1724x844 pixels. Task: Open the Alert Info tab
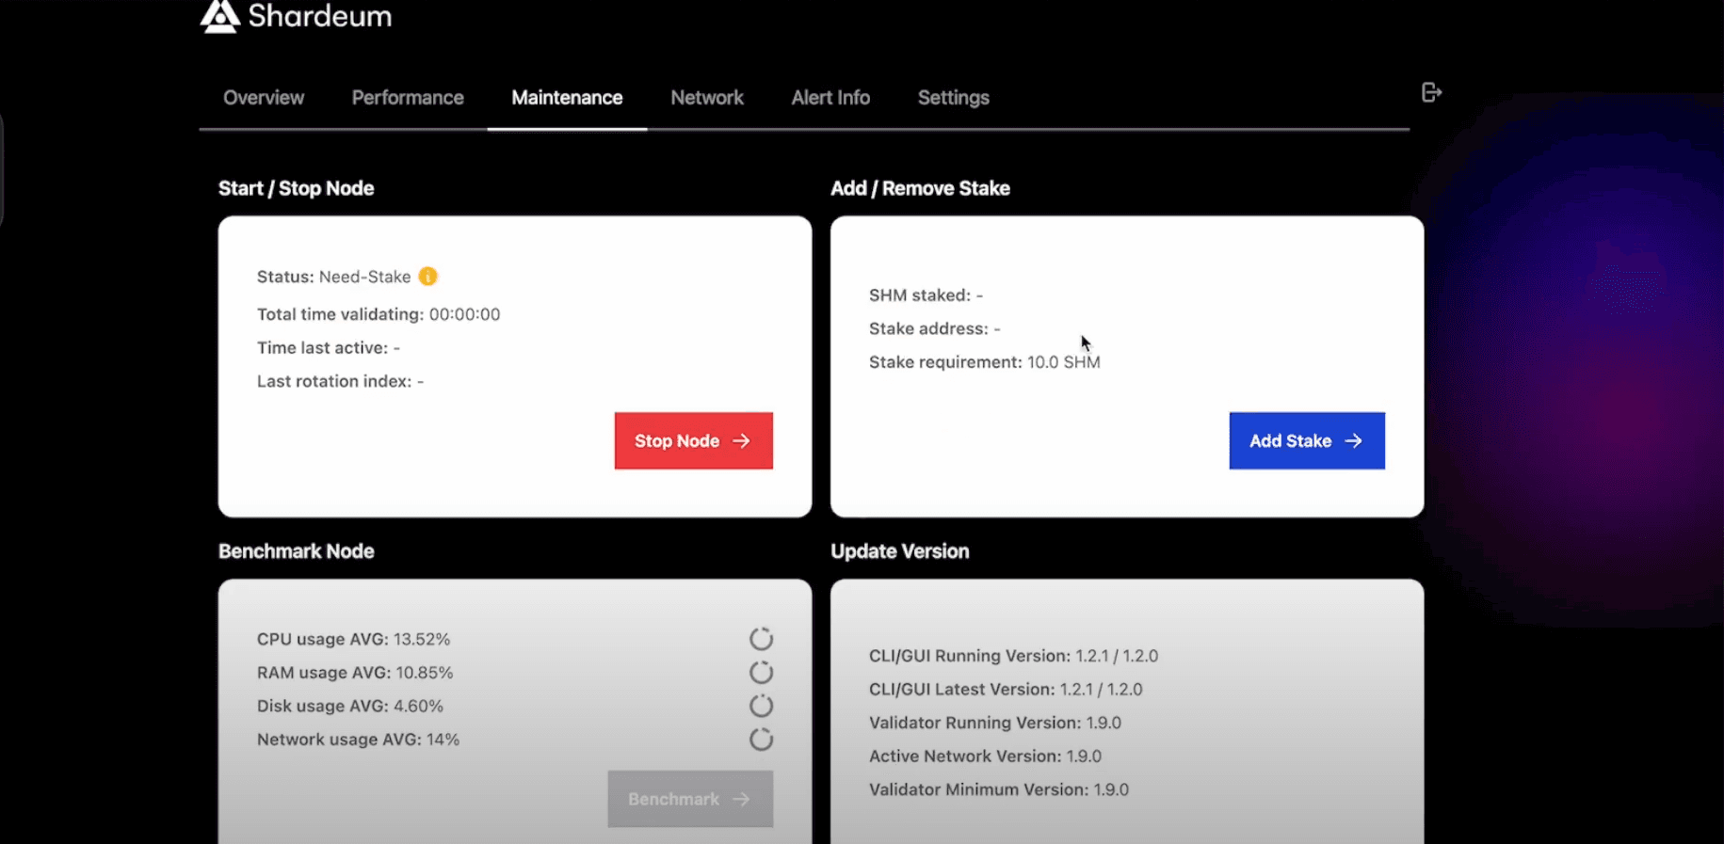(830, 98)
